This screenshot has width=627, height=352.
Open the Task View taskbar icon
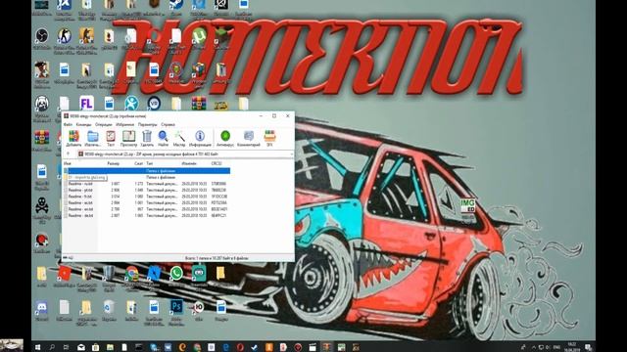click(67, 347)
